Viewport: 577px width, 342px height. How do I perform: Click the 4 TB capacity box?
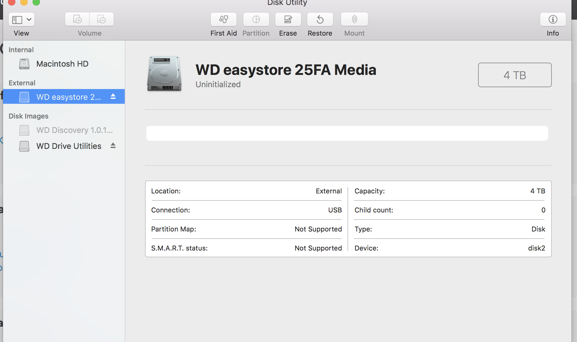pyautogui.click(x=515, y=75)
